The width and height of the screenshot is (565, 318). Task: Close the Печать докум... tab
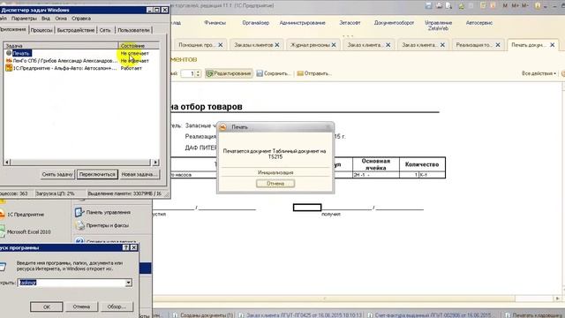[553, 45]
